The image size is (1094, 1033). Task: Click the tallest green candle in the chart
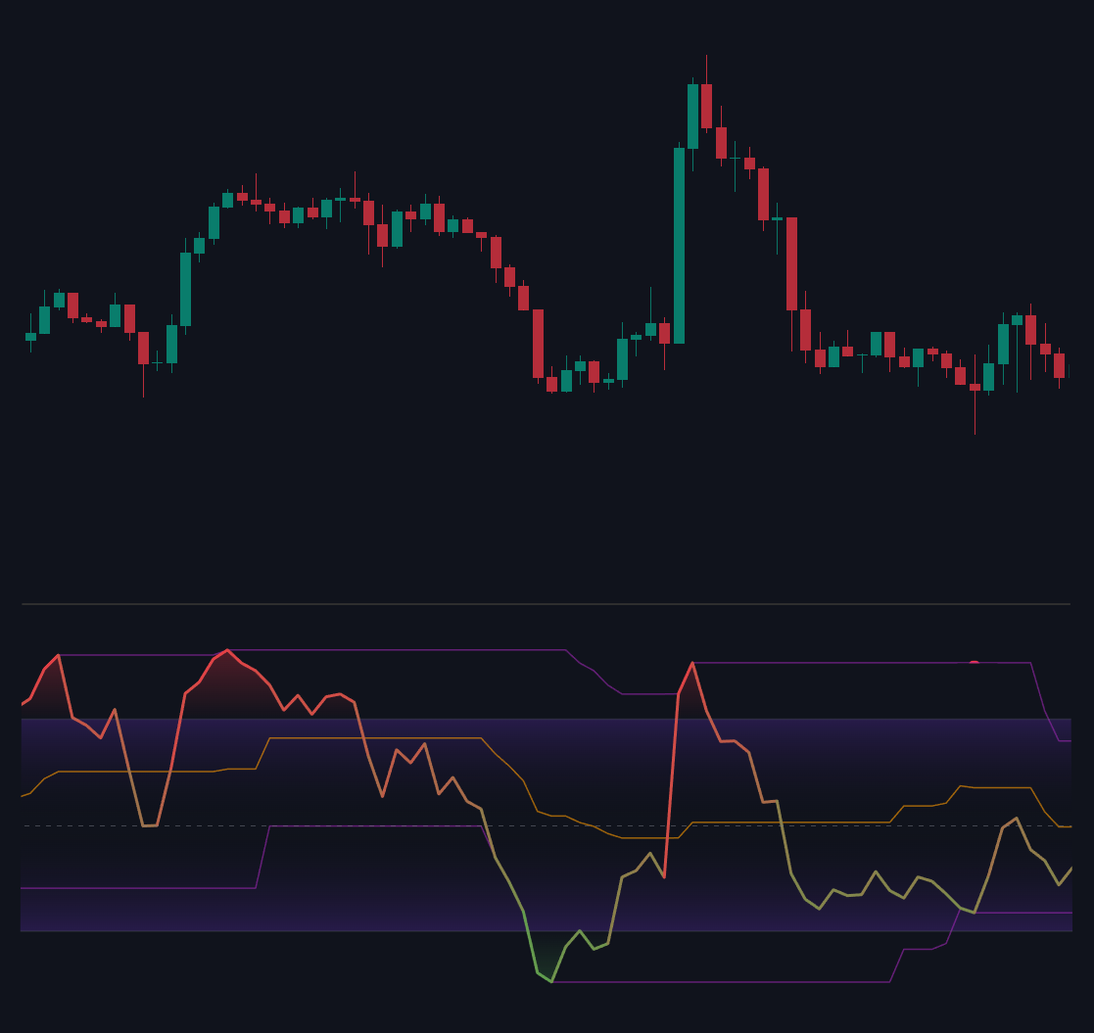coord(679,245)
